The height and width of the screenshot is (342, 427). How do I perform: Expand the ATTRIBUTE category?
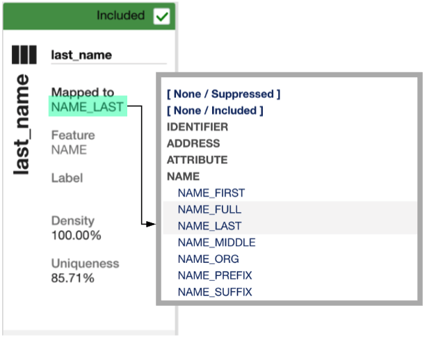point(196,160)
